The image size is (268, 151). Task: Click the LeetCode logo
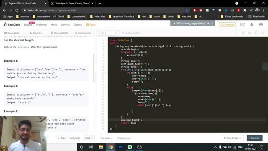(x=12, y=25)
